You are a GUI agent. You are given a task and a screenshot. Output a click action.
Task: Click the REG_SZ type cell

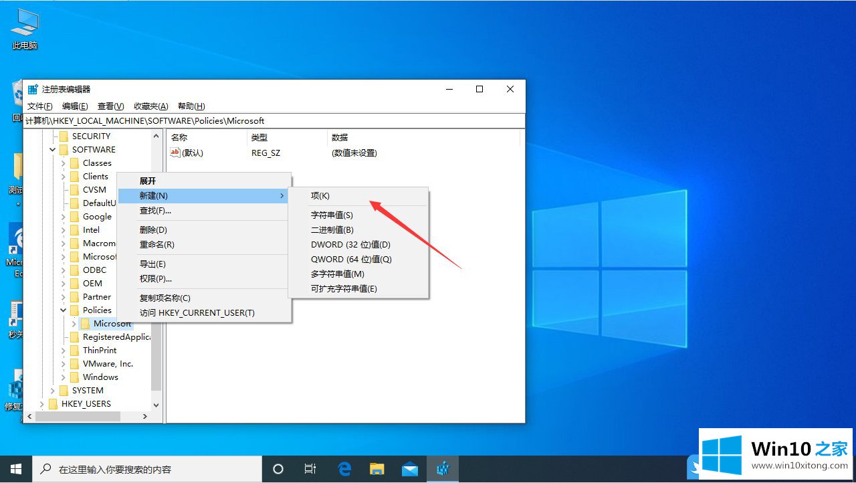click(265, 153)
